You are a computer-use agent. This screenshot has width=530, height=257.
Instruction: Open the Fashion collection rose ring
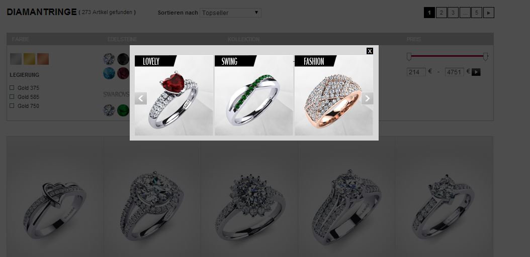(x=333, y=95)
